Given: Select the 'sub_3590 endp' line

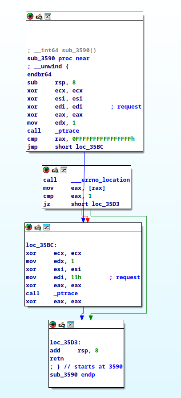Looking at the screenshot, I should click(72, 375).
